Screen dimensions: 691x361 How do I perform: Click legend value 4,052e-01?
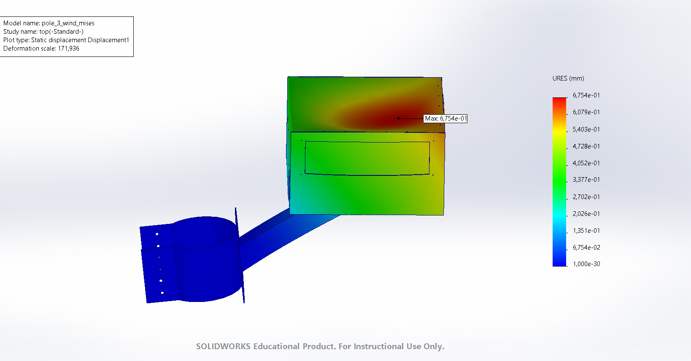coord(586,163)
